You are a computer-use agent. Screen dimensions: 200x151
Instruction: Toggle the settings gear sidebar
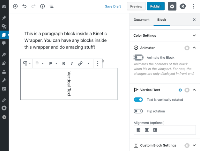(x=172, y=6)
